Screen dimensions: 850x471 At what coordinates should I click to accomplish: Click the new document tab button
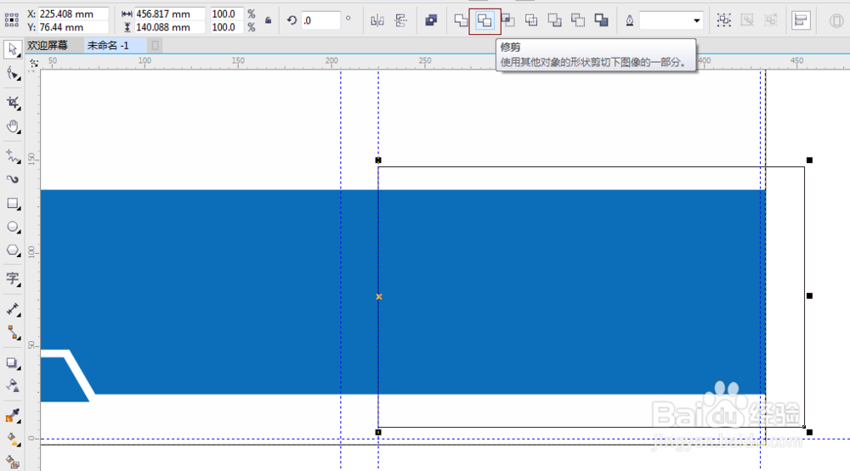point(155,46)
